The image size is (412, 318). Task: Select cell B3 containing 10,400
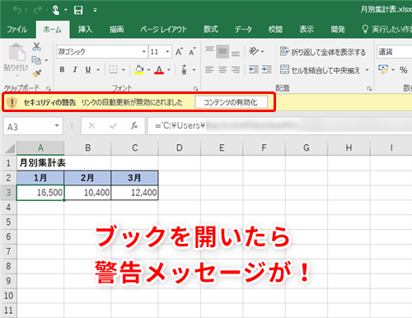click(x=87, y=193)
